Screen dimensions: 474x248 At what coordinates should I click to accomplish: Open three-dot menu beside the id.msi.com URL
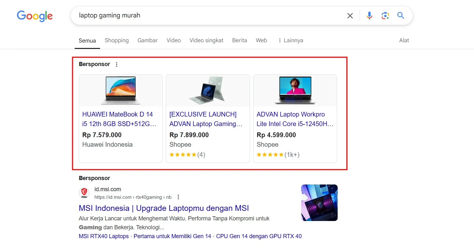178,197
